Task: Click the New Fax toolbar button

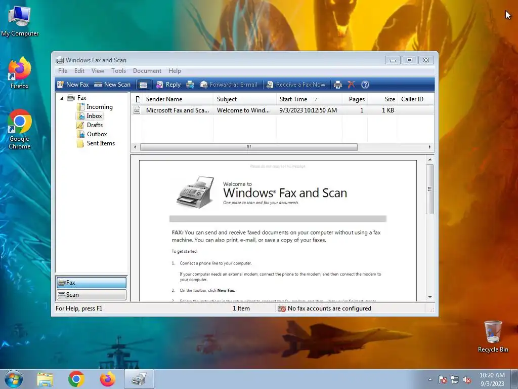Action: pyautogui.click(x=73, y=85)
